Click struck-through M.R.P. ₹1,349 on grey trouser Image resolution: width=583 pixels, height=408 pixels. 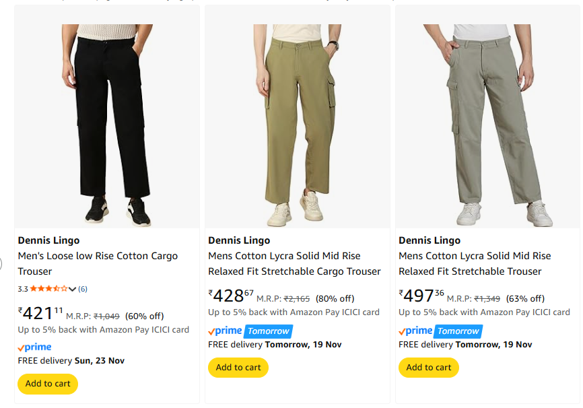[x=487, y=299]
